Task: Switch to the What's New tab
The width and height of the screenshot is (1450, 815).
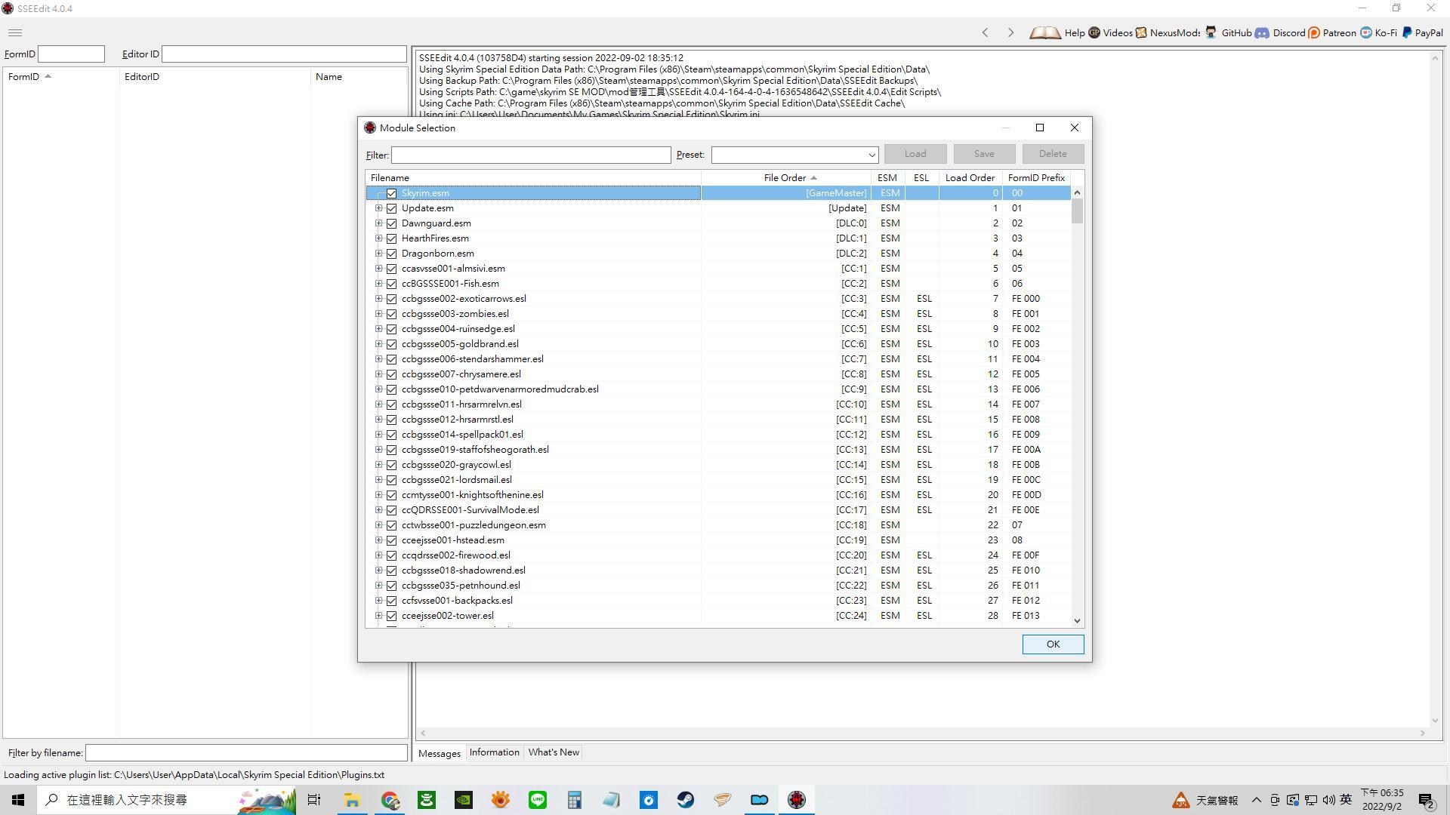Action: (554, 752)
